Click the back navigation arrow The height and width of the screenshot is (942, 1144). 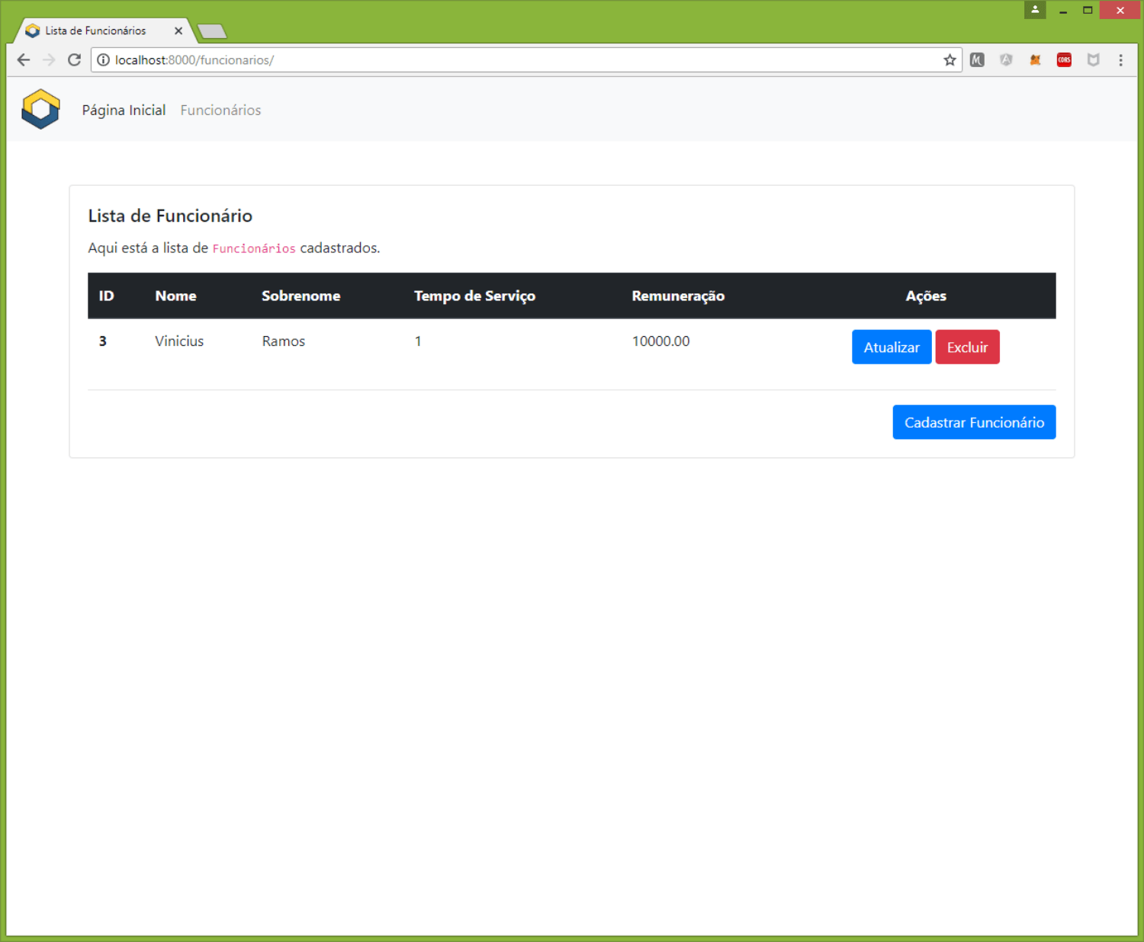click(x=23, y=59)
